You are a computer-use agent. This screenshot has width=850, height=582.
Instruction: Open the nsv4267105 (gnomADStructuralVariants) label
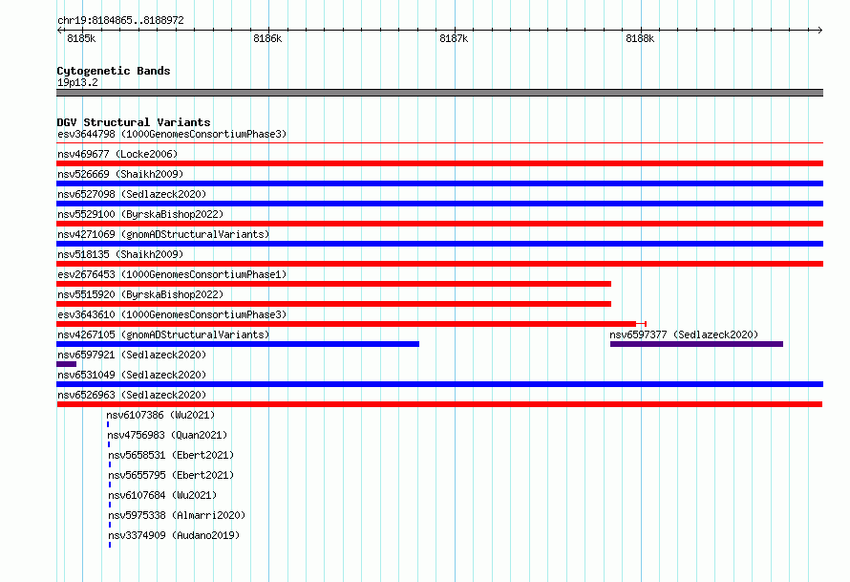[x=163, y=334]
